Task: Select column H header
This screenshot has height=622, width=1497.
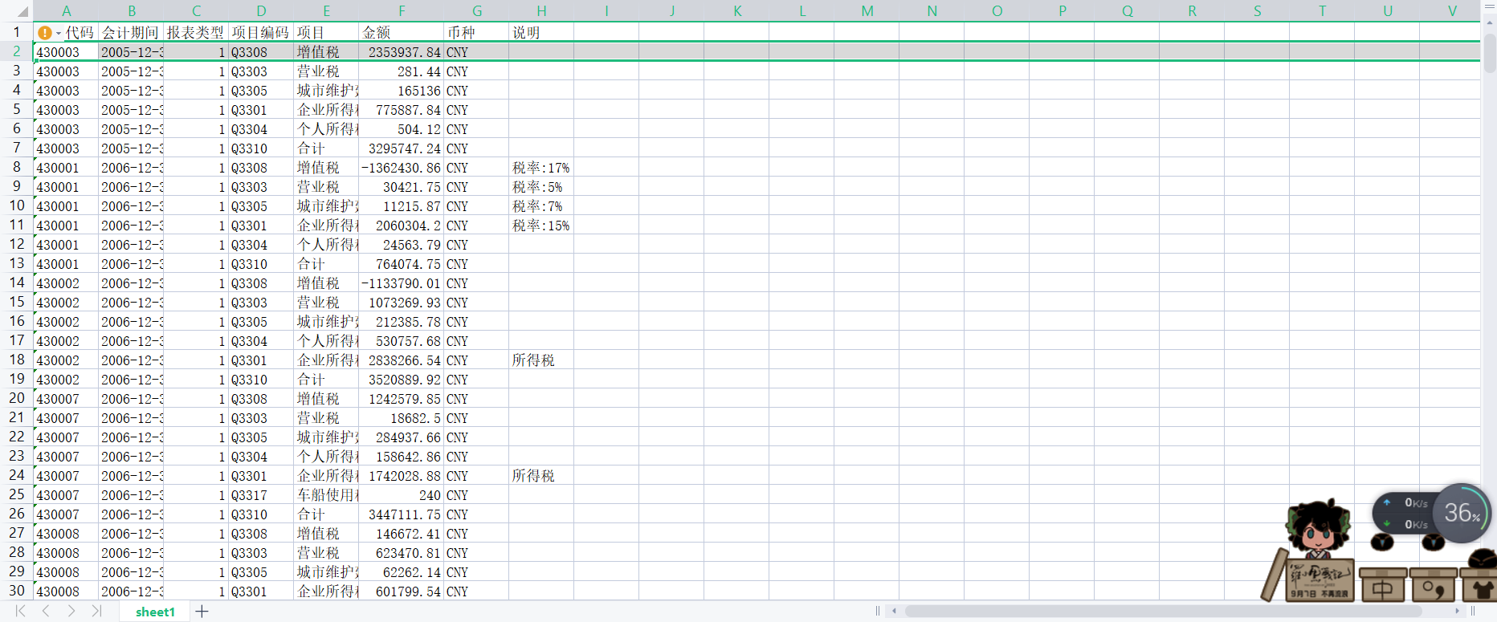Action: click(541, 11)
